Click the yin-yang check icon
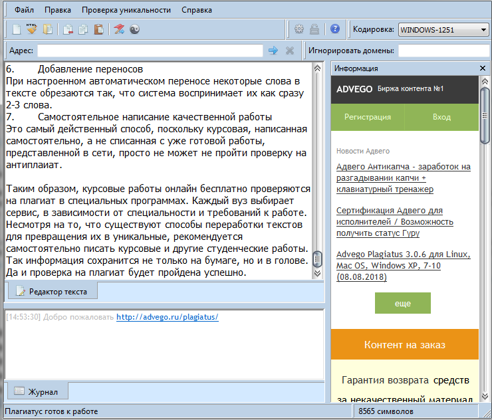 click(x=134, y=29)
